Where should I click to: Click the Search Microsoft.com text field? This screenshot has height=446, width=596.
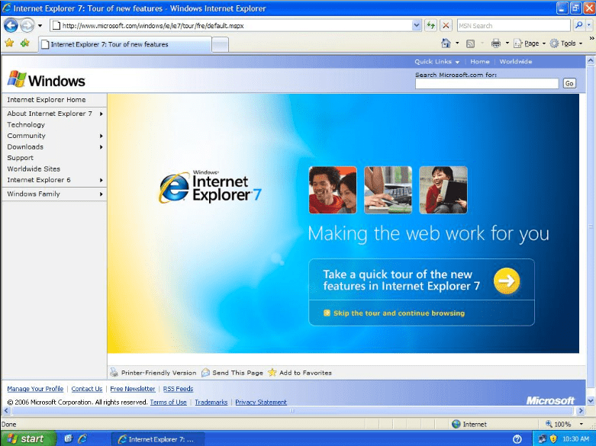click(x=487, y=83)
